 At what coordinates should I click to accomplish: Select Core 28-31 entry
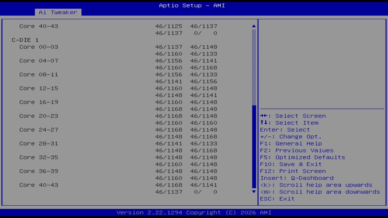click(x=38, y=143)
